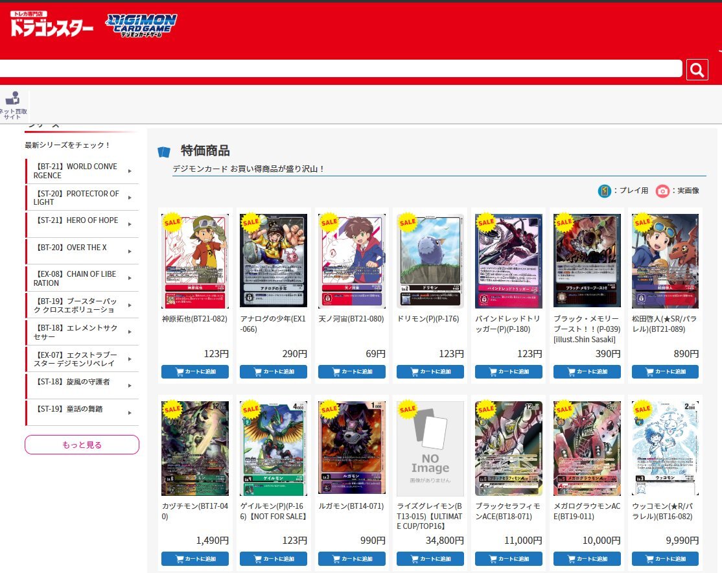Expand the BT-20 OVER THE X arrow
The width and height of the screenshot is (722, 573).
point(130,251)
